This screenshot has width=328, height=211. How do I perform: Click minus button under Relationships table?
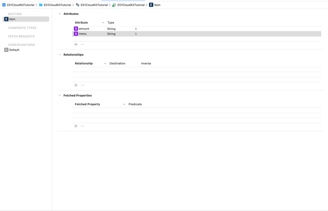tap(83, 85)
